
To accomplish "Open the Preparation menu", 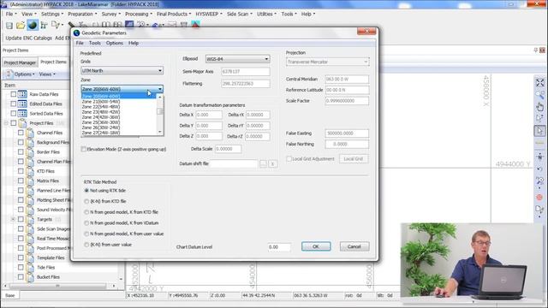I will 82,14.
